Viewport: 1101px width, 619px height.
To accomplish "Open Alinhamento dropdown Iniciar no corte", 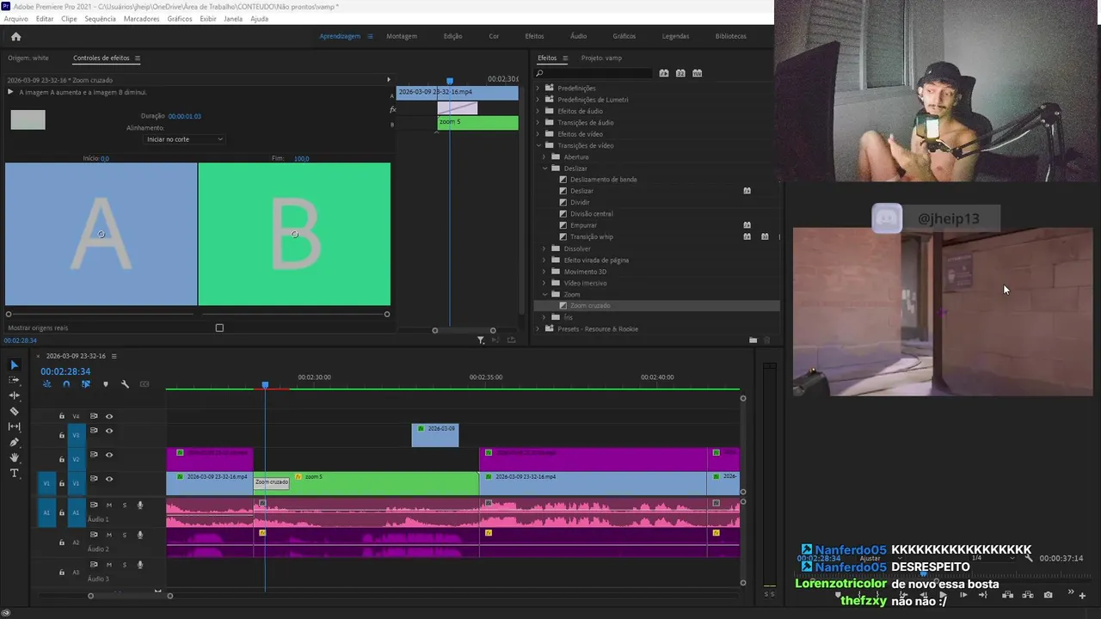I will tap(184, 139).
